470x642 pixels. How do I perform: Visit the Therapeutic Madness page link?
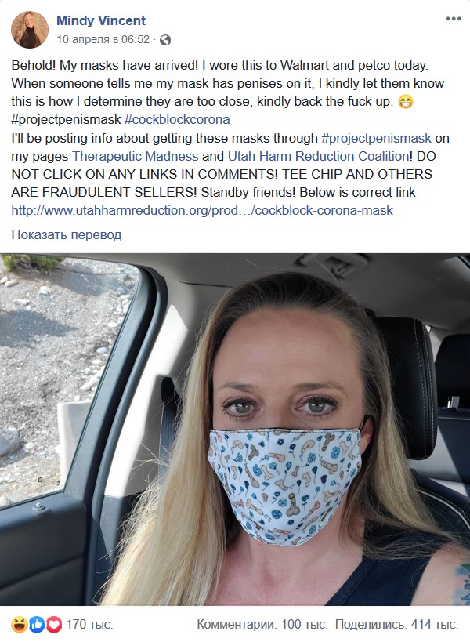click(x=136, y=156)
